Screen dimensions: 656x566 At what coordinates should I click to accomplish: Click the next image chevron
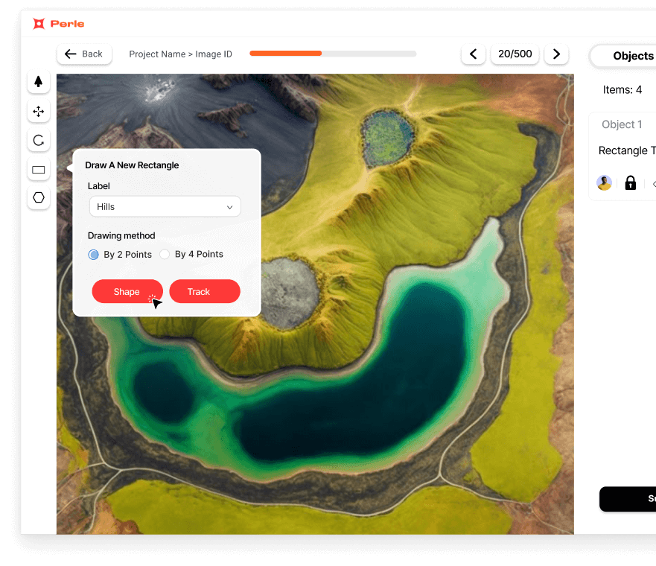[x=556, y=54]
